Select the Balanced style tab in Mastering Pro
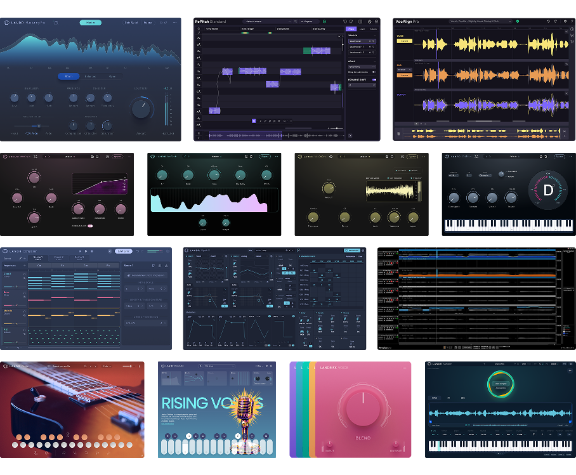Screen dimensions: 576x475 (90, 76)
